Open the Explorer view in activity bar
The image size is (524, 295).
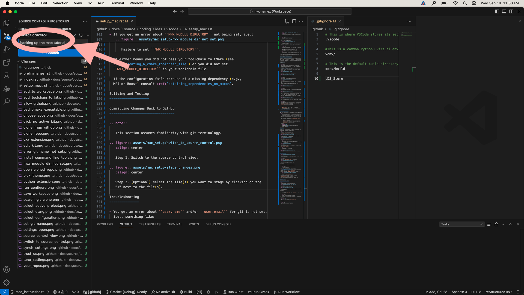[x=7, y=23]
